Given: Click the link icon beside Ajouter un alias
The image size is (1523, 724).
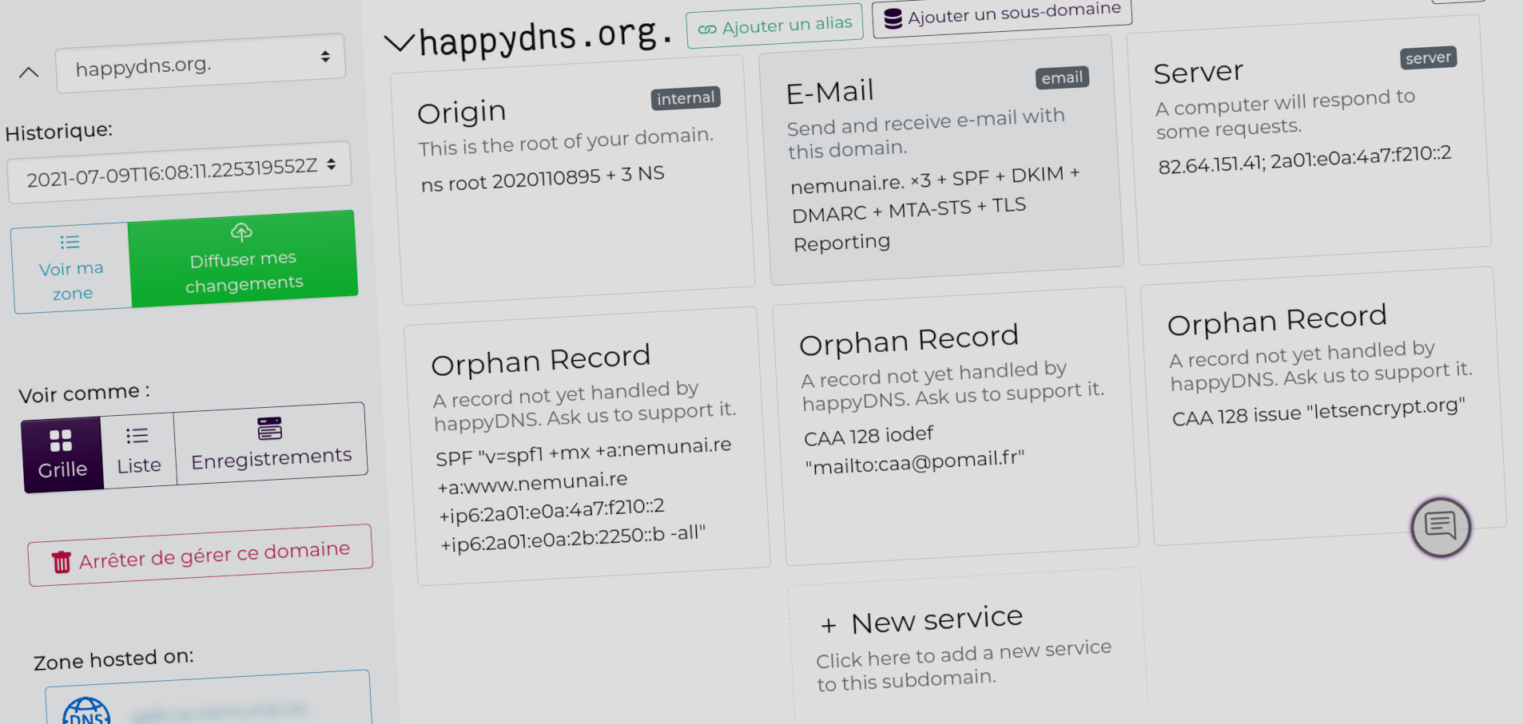Looking at the screenshot, I should (x=707, y=30).
